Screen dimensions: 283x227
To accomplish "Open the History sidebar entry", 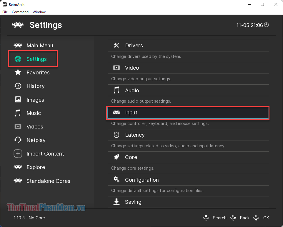I will point(35,86).
